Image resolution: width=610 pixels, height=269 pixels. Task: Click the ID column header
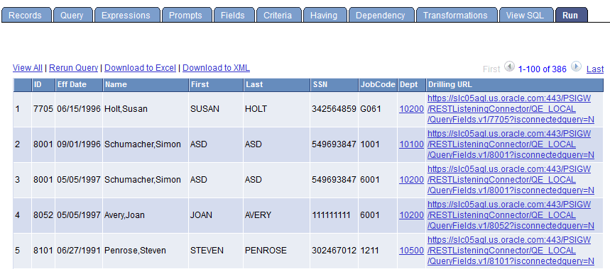[x=43, y=84]
